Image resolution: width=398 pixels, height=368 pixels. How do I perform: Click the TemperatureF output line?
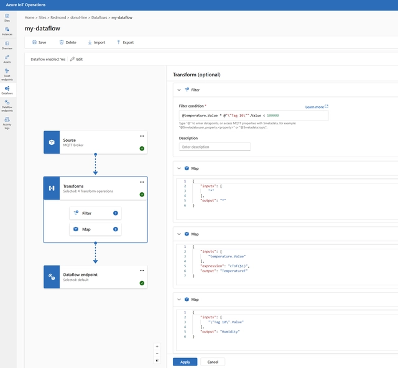tap(224, 271)
